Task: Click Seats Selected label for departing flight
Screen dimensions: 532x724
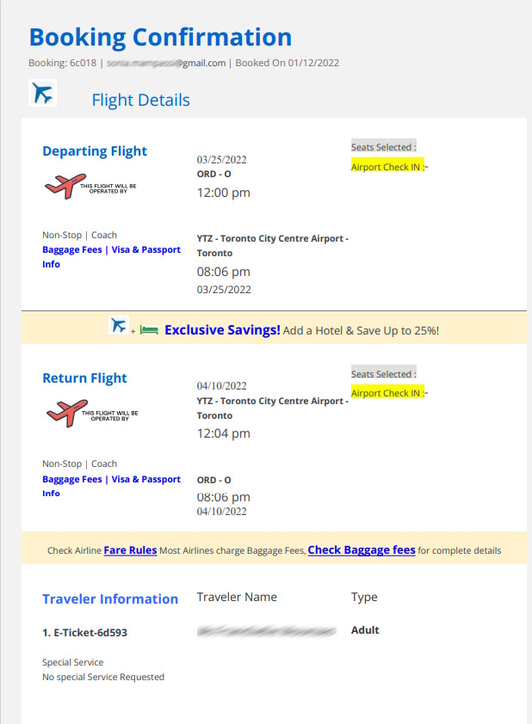Action: 384,147
